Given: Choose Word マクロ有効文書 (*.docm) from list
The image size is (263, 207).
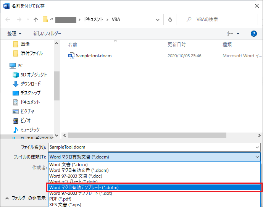Looking at the screenshot, I should (154, 170).
